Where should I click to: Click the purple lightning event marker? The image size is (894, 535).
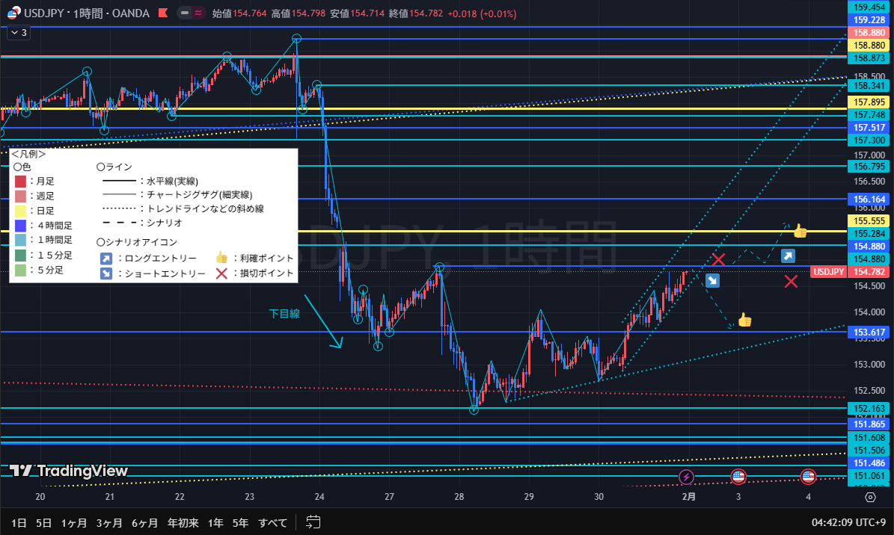686,477
